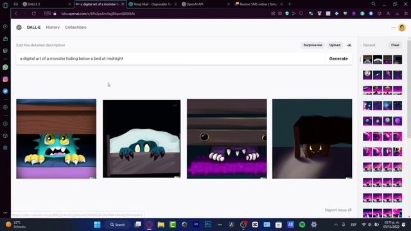
Task: Open sidebar three-dot setup at bottom
Action: click(x=5, y=213)
